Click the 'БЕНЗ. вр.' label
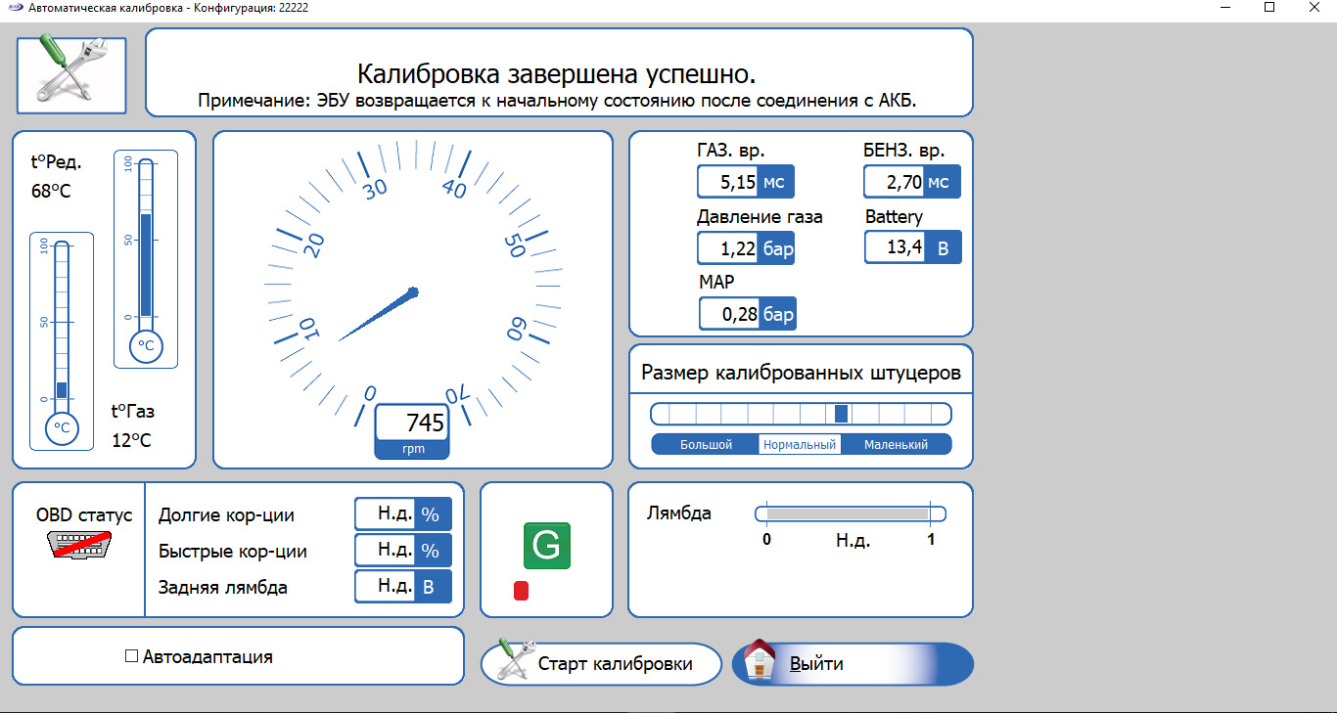The width and height of the screenshot is (1337, 713). pyautogui.click(x=904, y=151)
